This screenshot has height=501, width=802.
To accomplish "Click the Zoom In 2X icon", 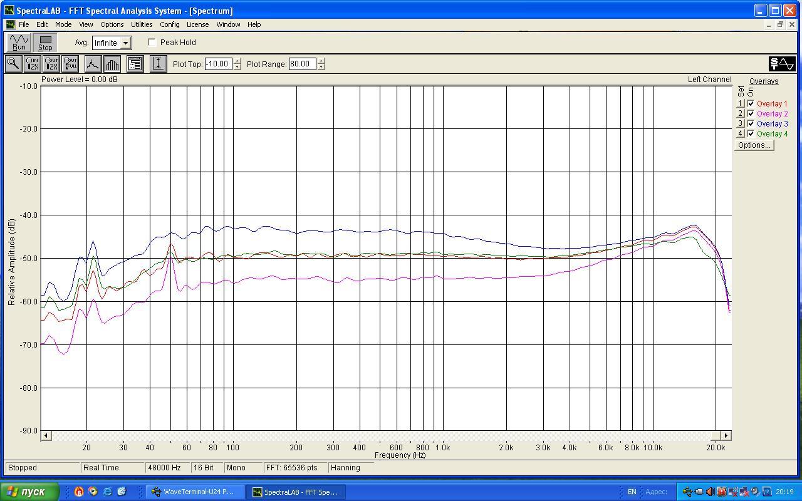I will click(32, 64).
